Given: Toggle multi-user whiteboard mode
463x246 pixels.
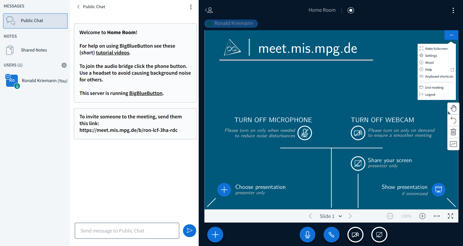Looking at the screenshot, I should click(453, 144).
